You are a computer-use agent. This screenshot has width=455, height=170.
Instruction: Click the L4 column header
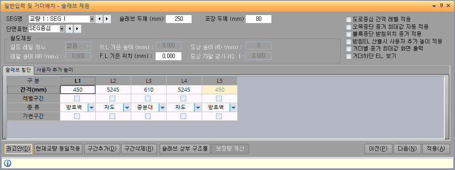tap(184, 81)
